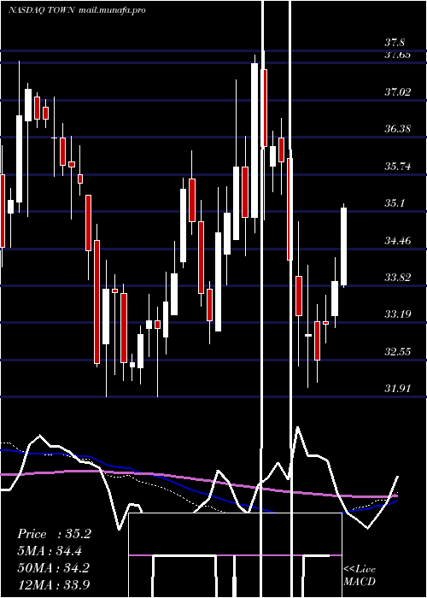Click the 34.46 price axis label

coord(398,241)
